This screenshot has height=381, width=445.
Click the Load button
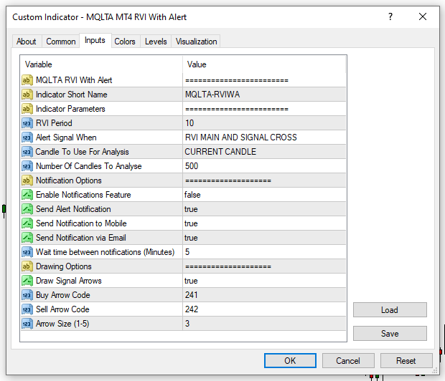[390, 310]
